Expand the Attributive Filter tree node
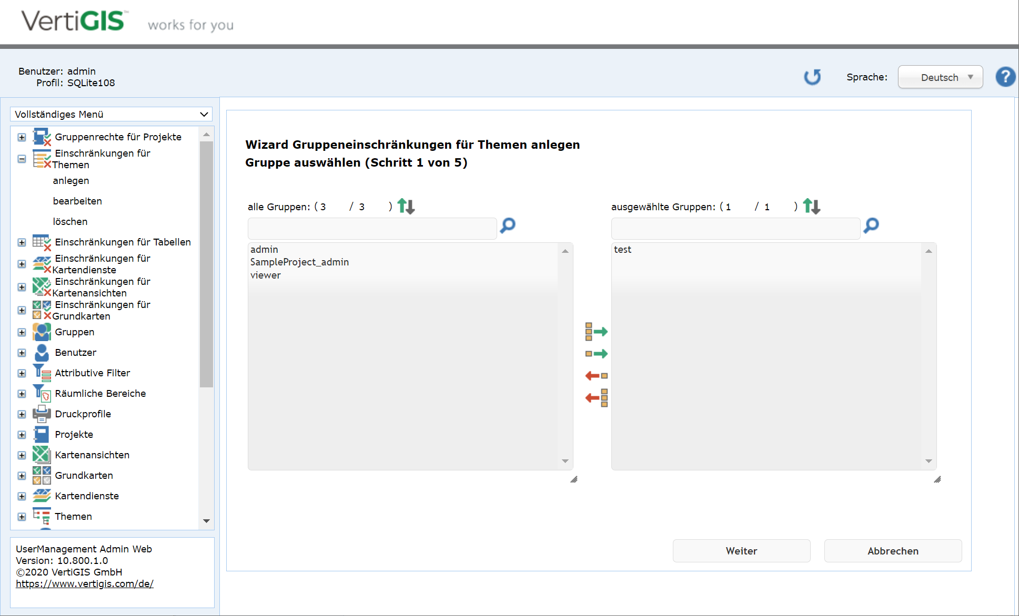The width and height of the screenshot is (1019, 616). (x=22, y=373)
